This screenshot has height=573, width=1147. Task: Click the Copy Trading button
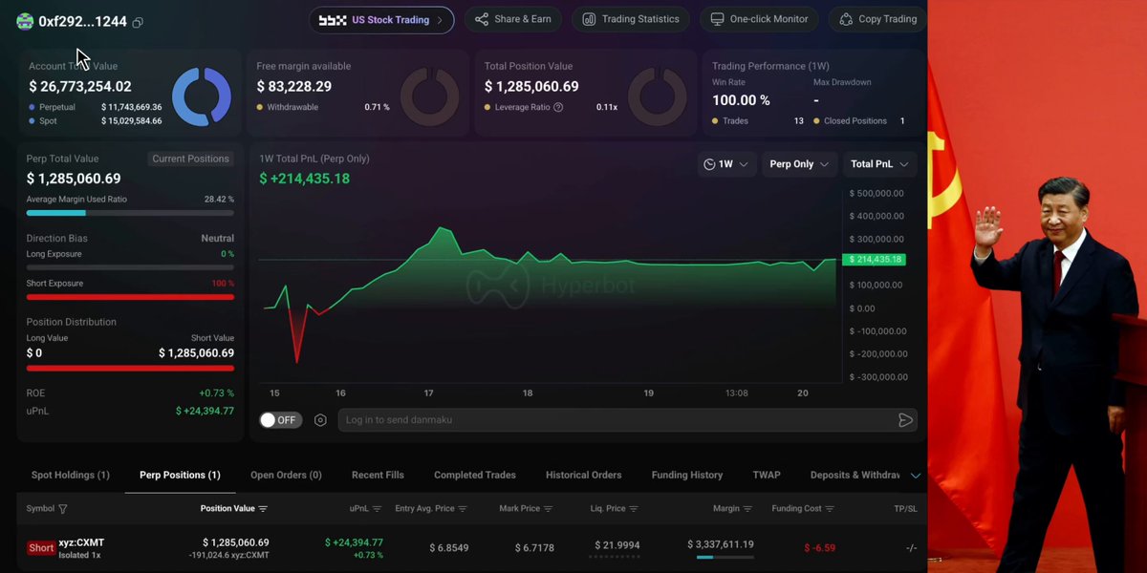(877, 19)
